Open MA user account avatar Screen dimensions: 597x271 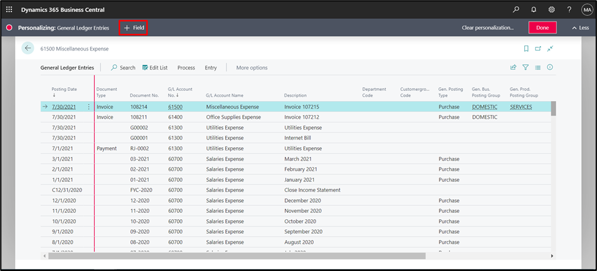pos(587,10)
